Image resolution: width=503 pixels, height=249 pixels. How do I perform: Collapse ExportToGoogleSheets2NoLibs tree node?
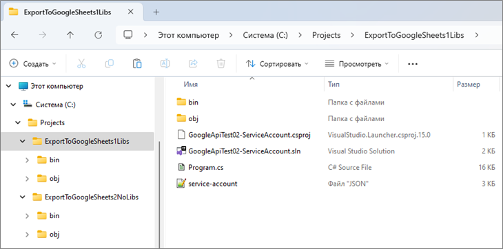click(x=23, y=197)
